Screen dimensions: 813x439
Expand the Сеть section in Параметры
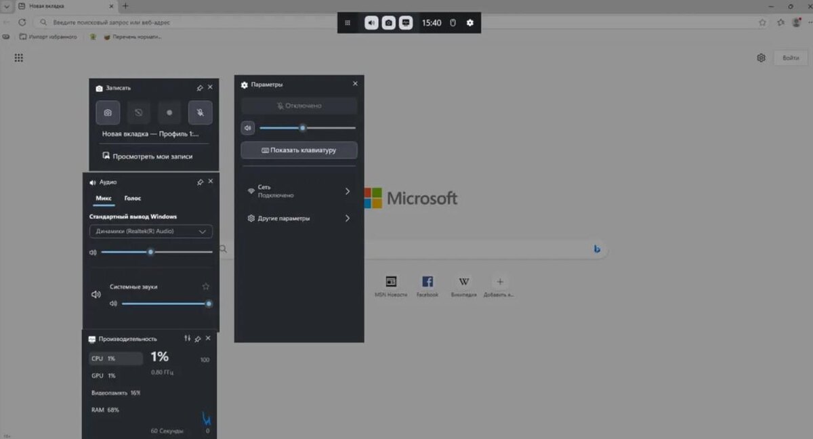pos(299,191)
